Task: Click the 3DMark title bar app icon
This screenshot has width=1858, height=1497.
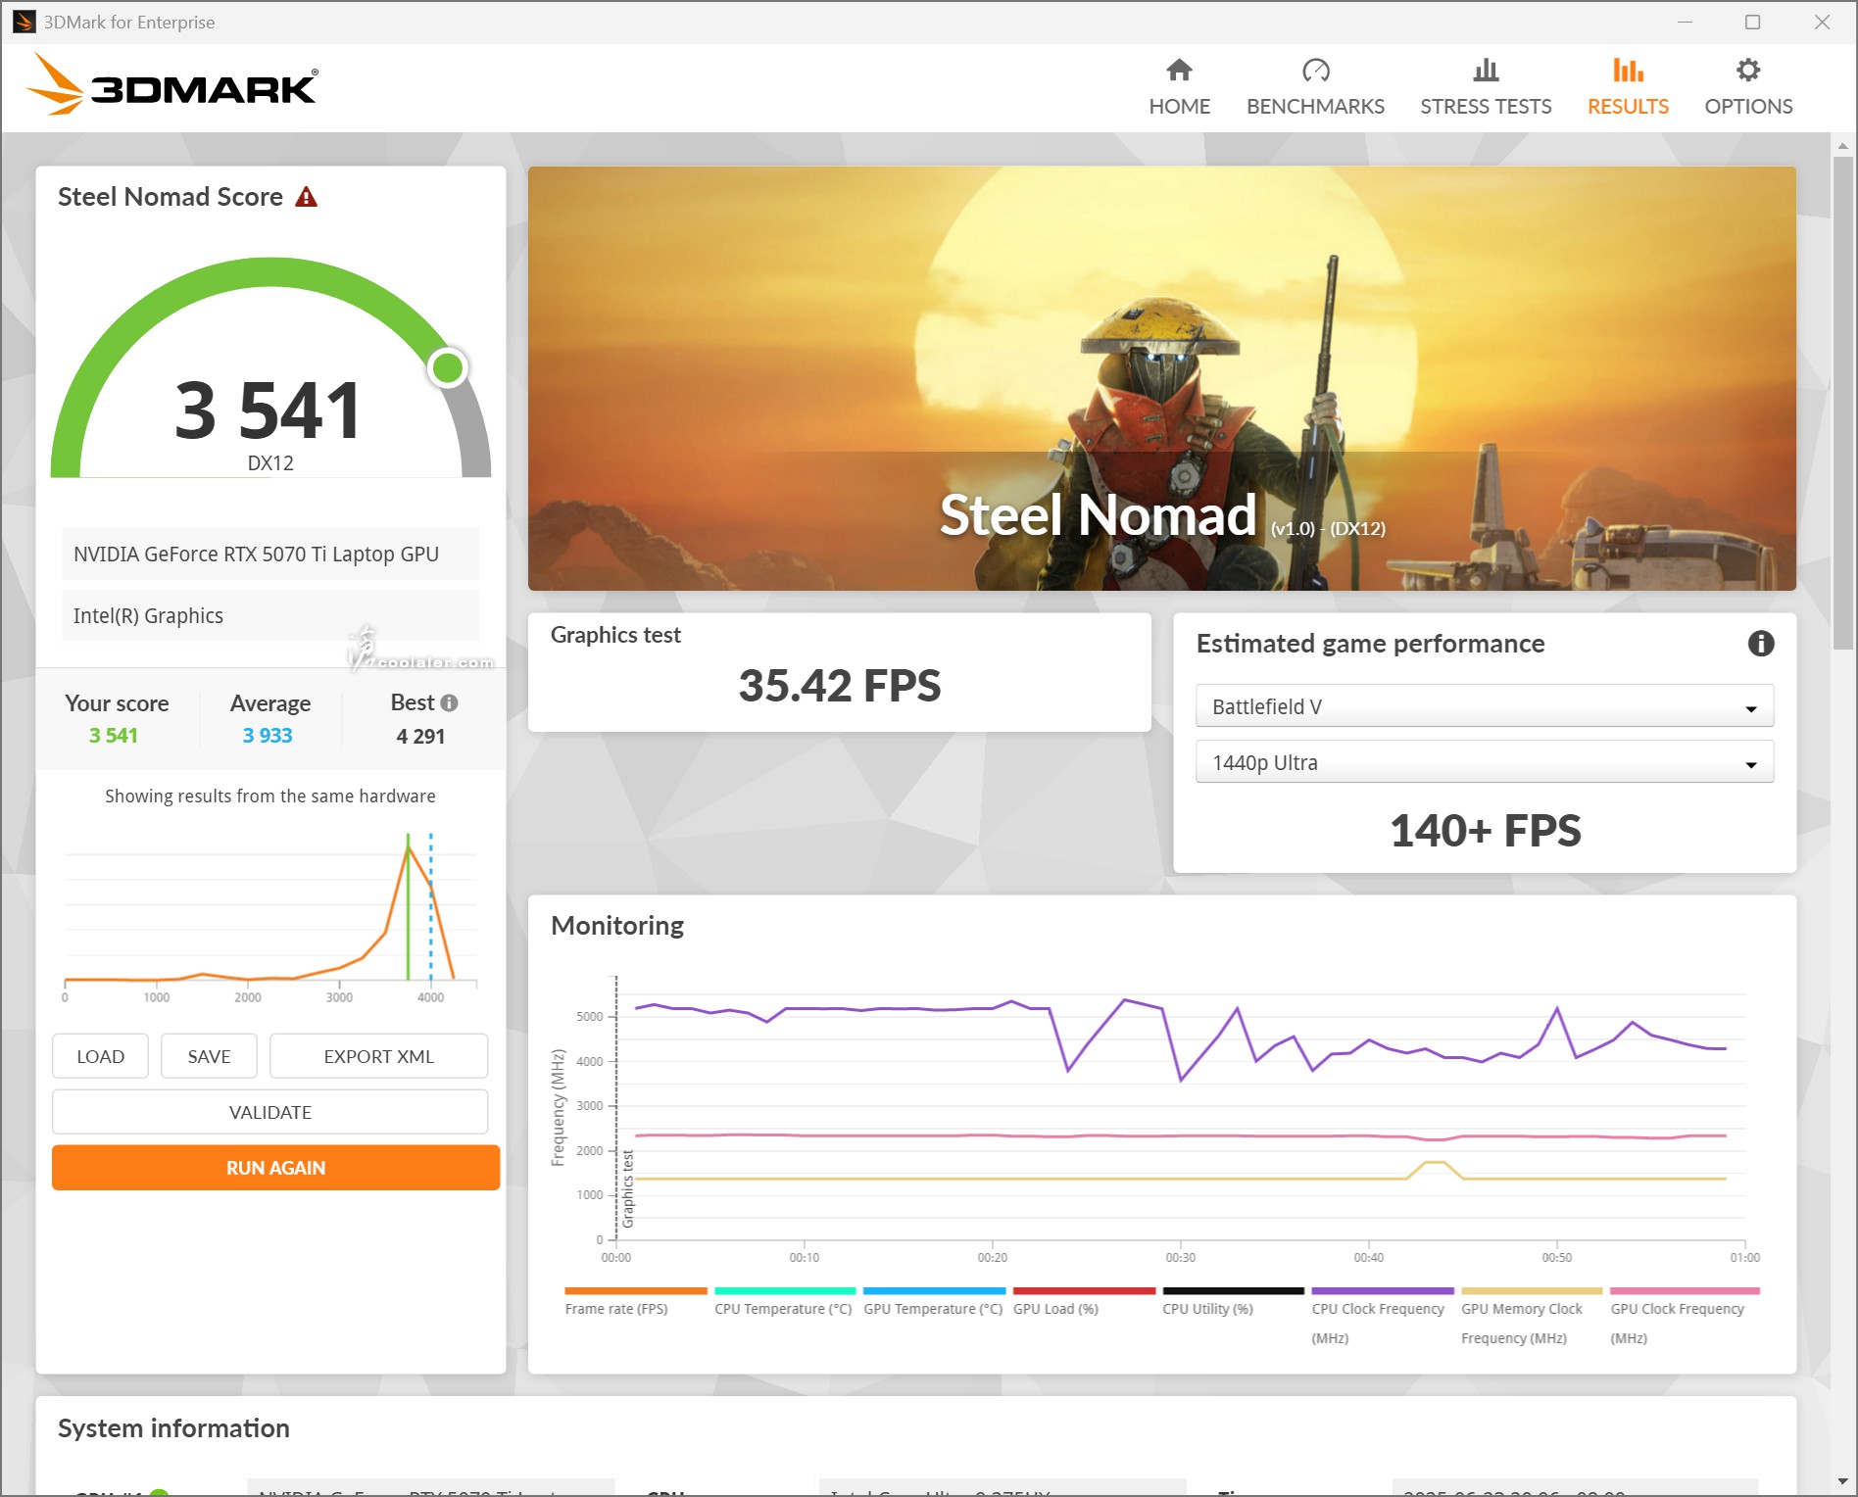Action: click(24, 22)
